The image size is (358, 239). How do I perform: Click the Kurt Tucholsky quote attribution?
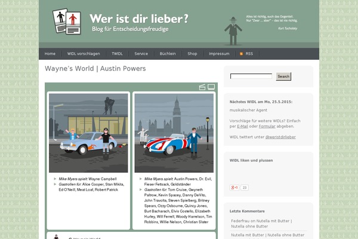point(288,28)
